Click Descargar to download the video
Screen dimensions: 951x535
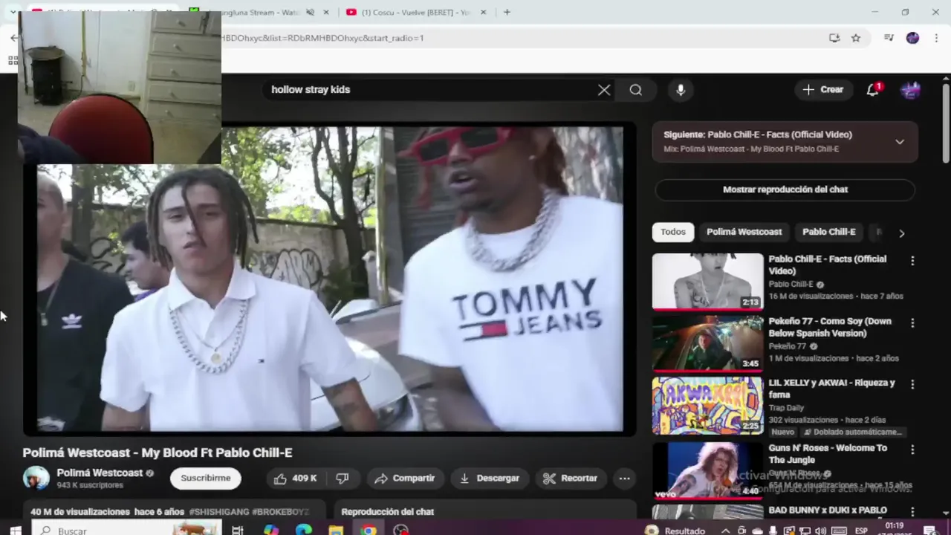pos(489,479)
